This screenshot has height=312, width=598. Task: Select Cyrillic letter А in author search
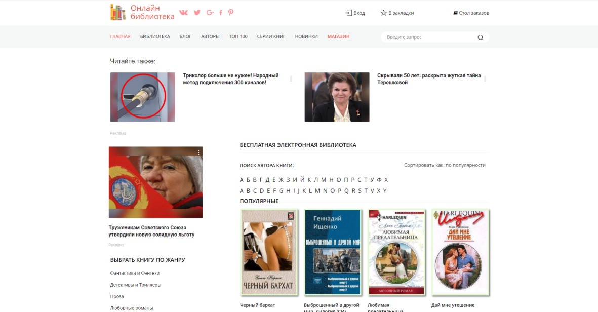242,180
